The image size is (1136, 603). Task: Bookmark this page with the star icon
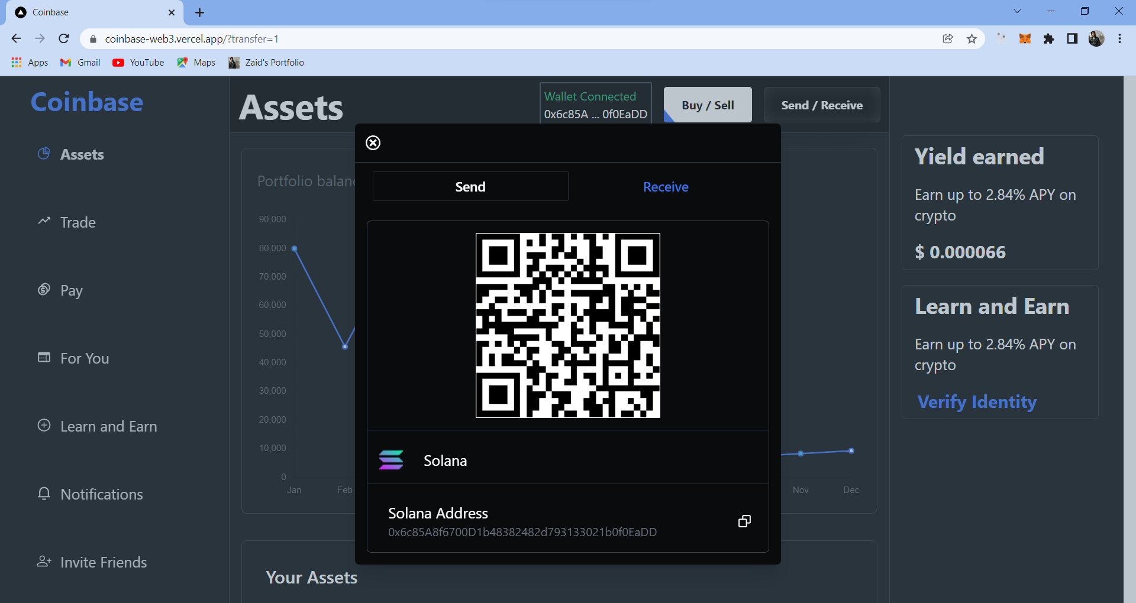(x=972, y=38)
